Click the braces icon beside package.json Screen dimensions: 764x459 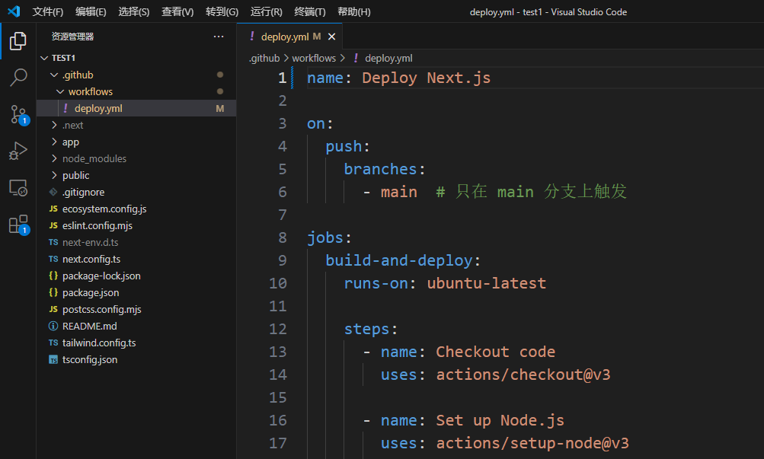[x=53, y=292]
